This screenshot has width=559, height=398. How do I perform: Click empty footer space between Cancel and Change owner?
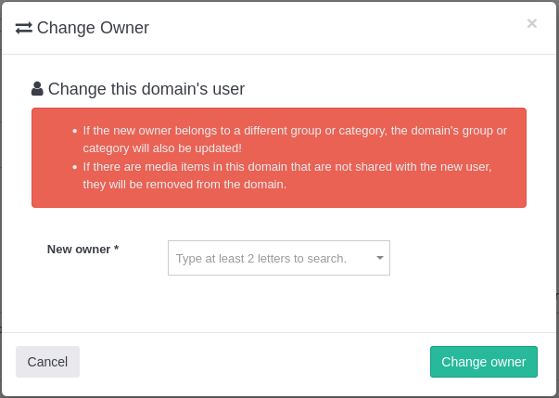255,362
